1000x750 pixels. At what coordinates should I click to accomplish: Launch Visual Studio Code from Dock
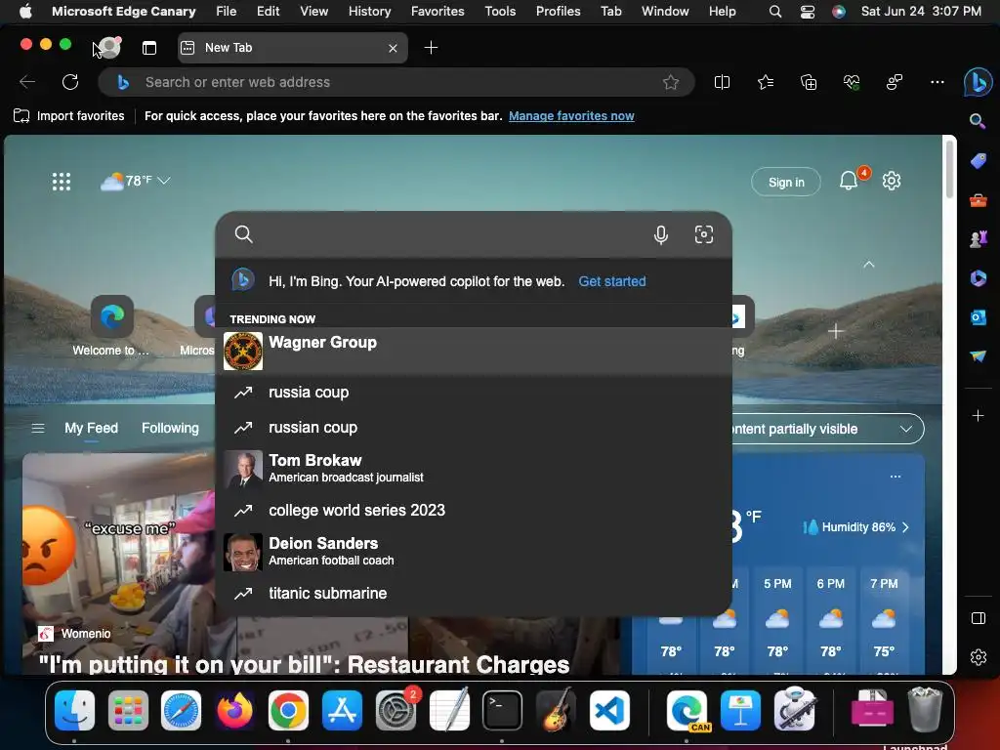click(609, 710)
